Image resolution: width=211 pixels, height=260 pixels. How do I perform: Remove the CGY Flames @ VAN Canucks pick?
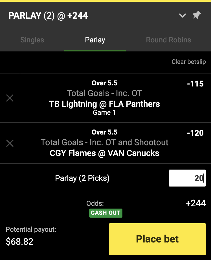pyautogui.click(x=10, y=143)
